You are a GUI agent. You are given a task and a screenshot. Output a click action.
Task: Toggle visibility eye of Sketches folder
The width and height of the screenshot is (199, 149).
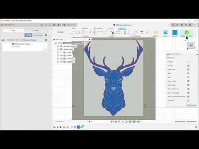[61, 62]
